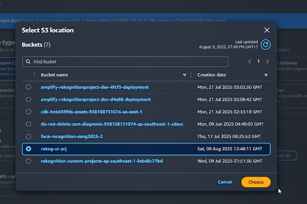This screenshot has height=204, width=307.
Task: Select amplify-rekognitionproject-dev-d4a88-deployment radio button
Action: tap(28, 100)
